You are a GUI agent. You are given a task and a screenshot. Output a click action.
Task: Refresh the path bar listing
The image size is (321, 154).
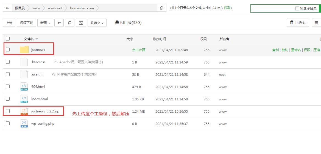coord(162,8)
